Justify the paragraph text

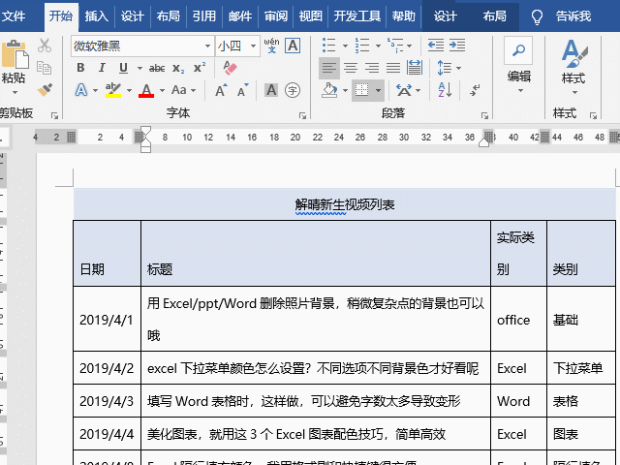(x=393, y=68)
